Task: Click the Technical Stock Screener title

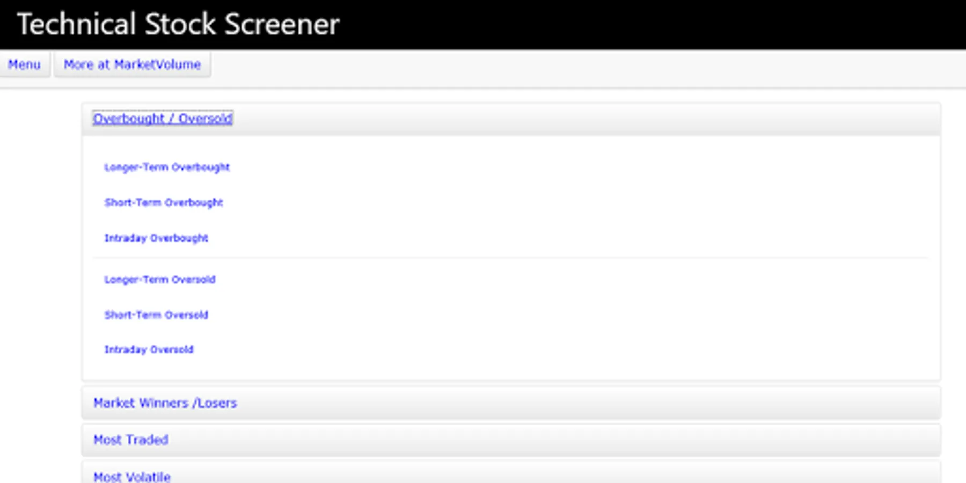Action: click(179, 24)
